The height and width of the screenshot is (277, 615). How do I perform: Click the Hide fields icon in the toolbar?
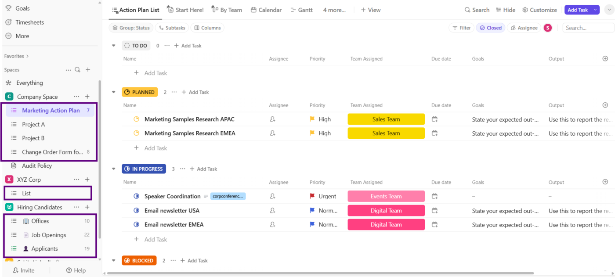pyautogui.click(x=498, y=10)
